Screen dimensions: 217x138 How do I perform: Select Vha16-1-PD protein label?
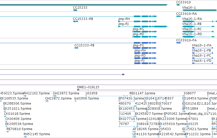(202, 61)
